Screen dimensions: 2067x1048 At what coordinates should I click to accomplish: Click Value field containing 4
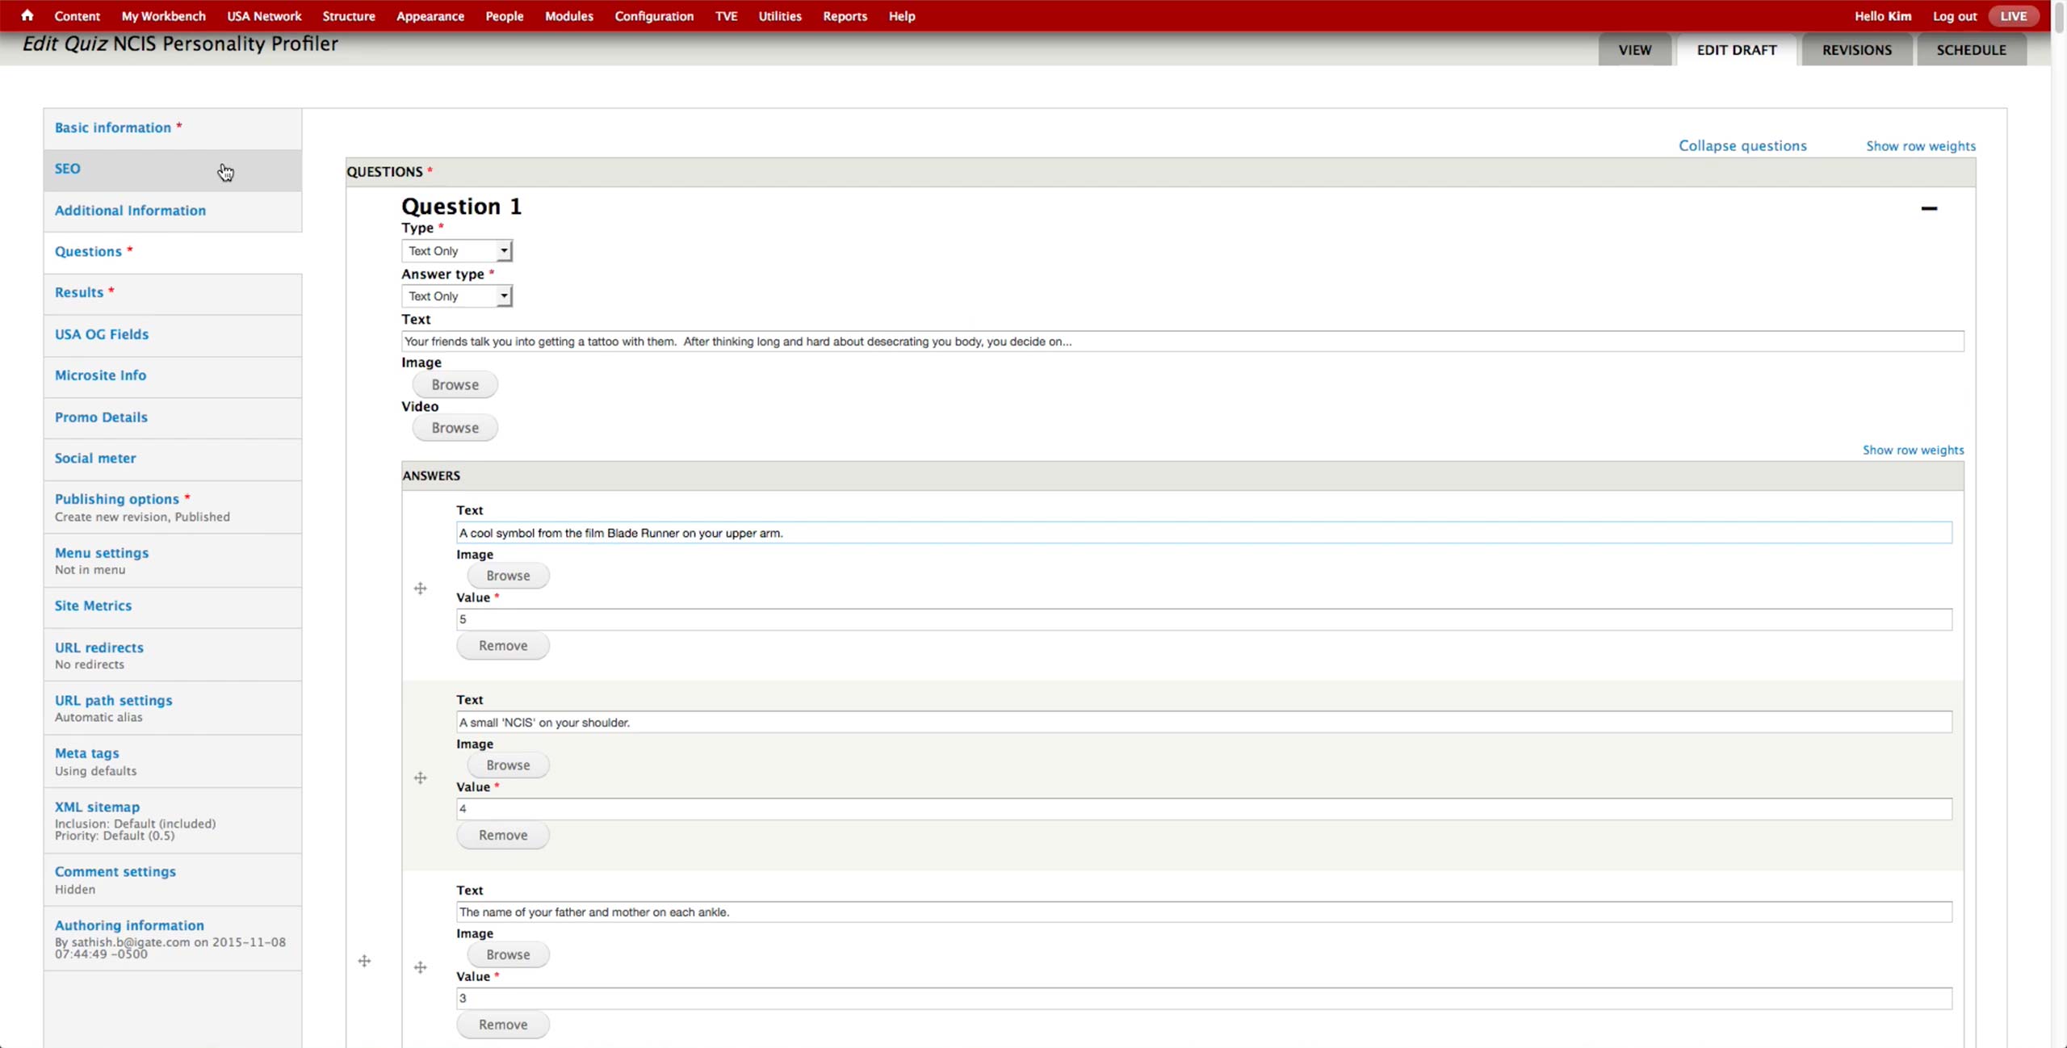(x=1203, y=809)
